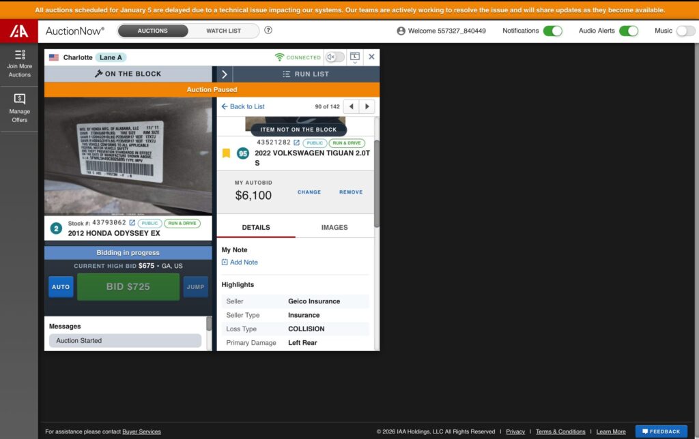Click the Add Note plus icon
Viewport: 699px width, 439px height.
coord(225,262)
